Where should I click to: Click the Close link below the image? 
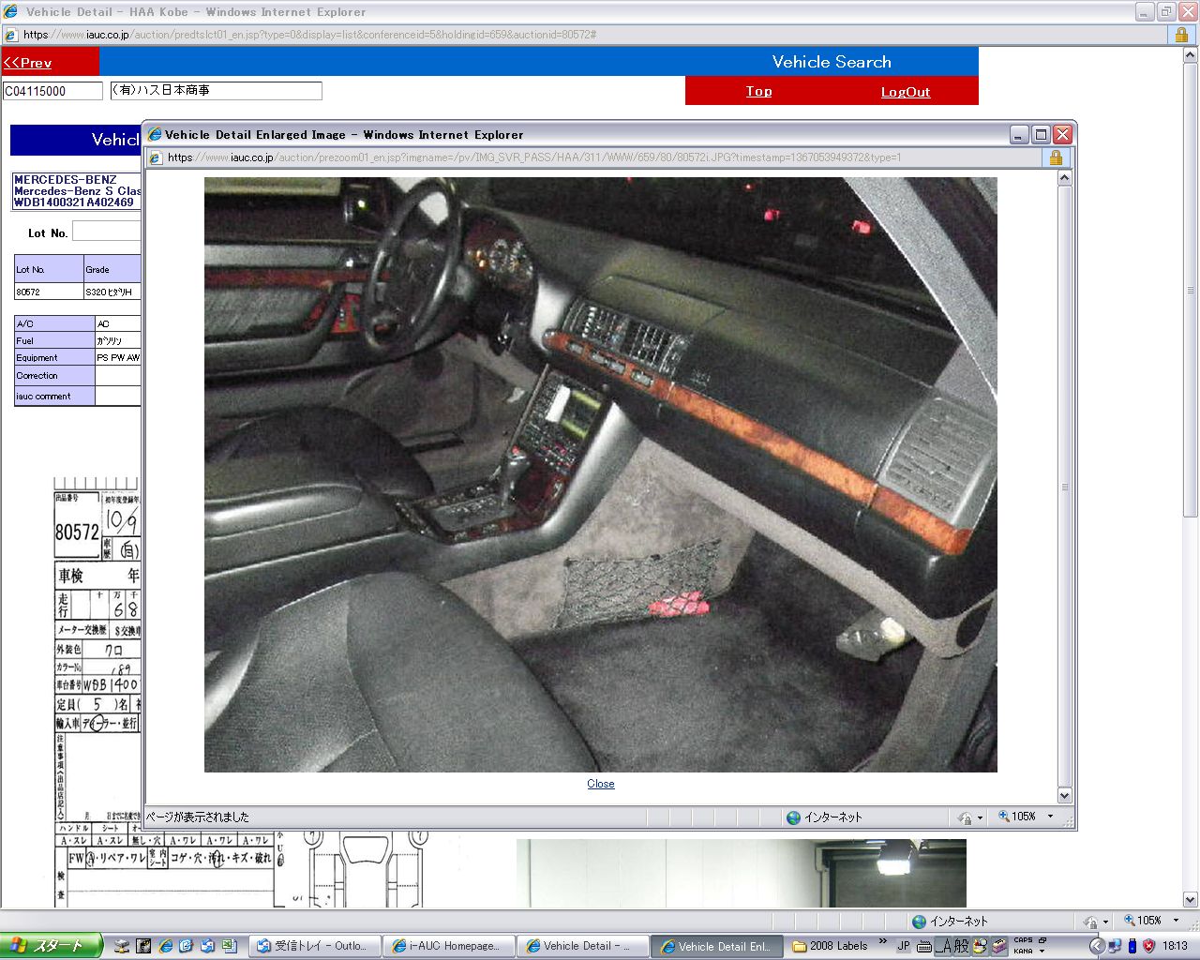[x=601, y=784]
